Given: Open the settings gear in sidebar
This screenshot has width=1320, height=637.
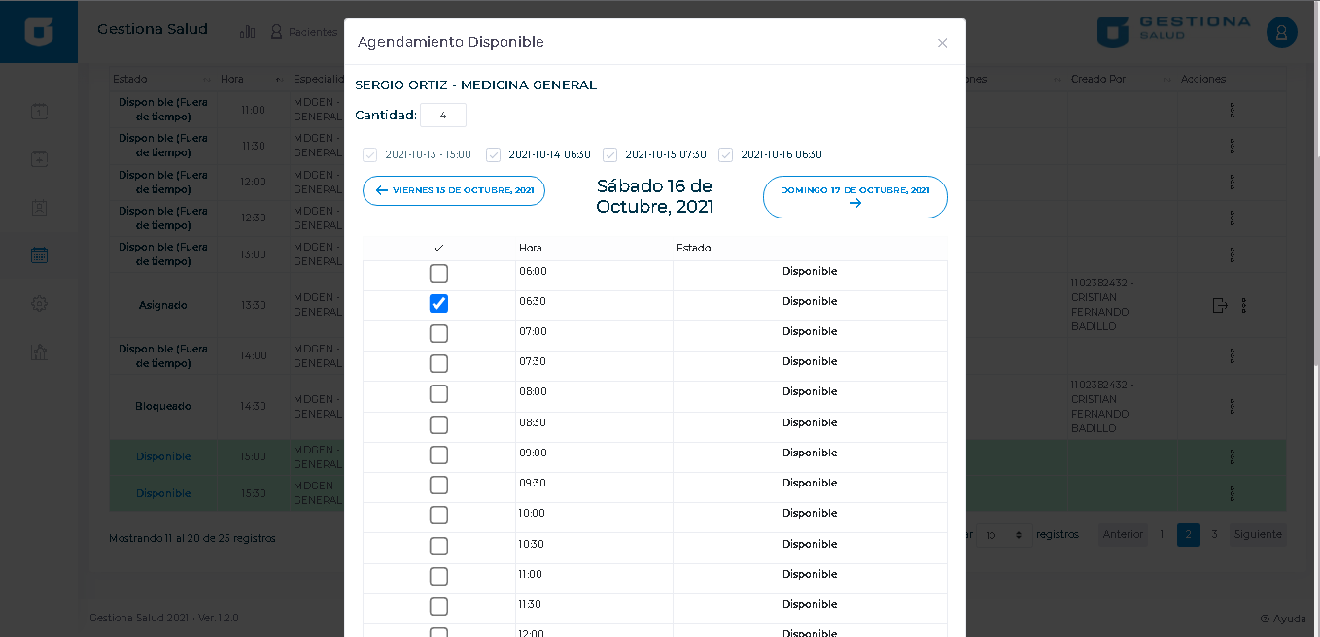Looking at the screenshot, I should click(39, 303).
